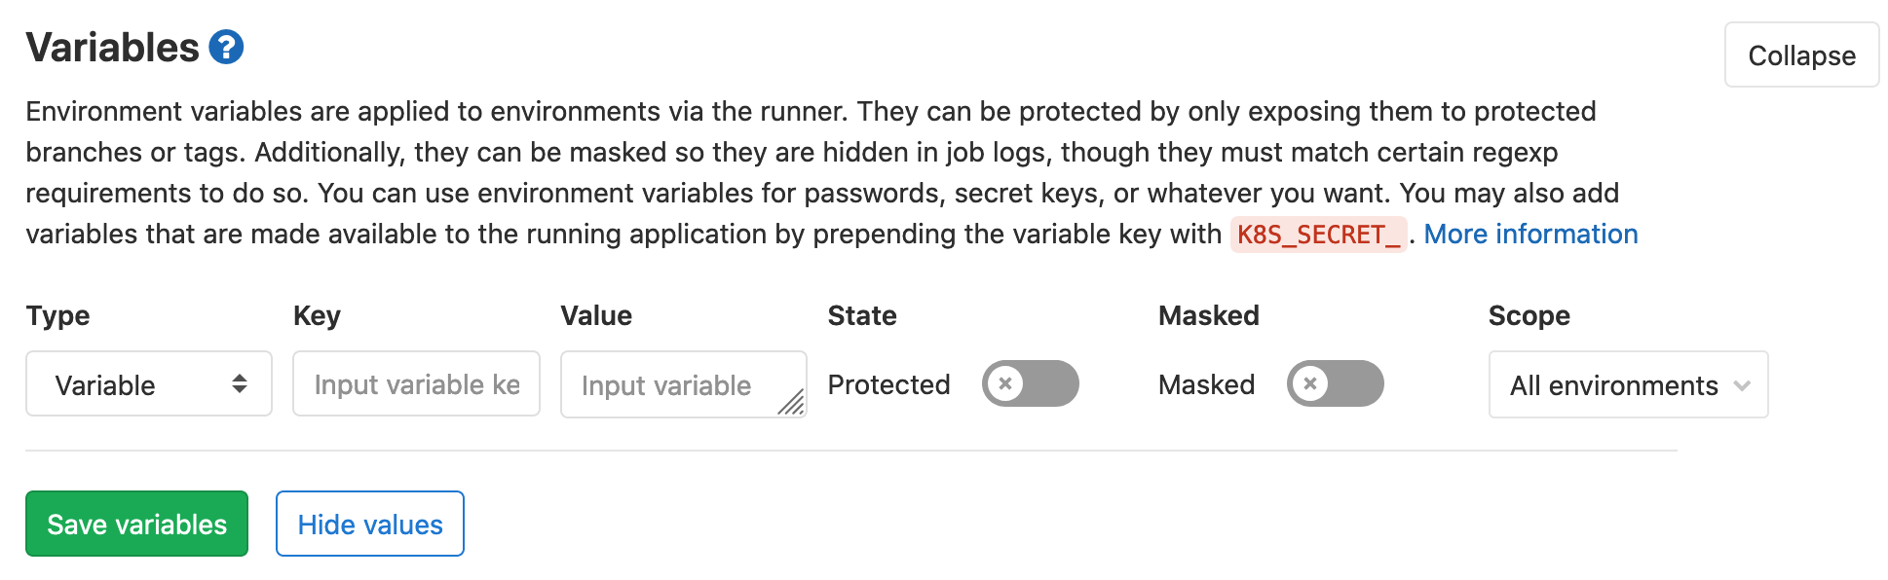Viewport: 1888px width, 580px height.
Task: Click the Variables section heading
Action: (113, 48)
